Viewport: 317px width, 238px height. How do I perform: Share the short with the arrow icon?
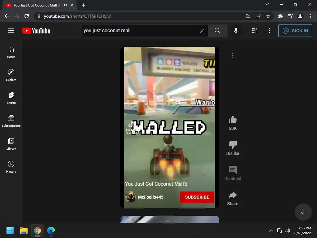click(x=233, y=195)
